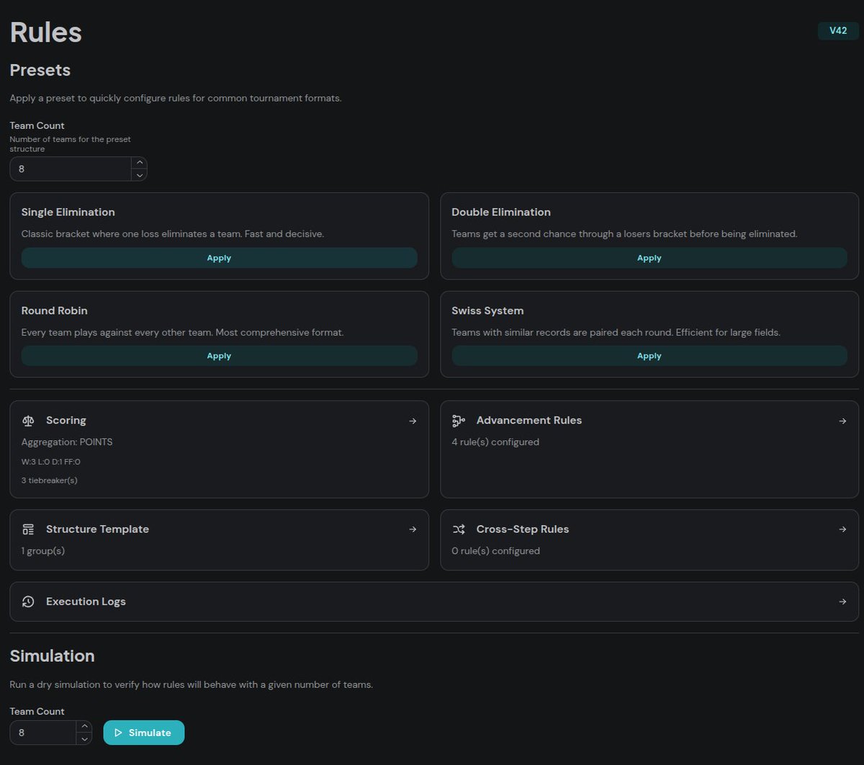Apply the Single Elimination preset
This screenshot has width=864, height=765.
219,258
